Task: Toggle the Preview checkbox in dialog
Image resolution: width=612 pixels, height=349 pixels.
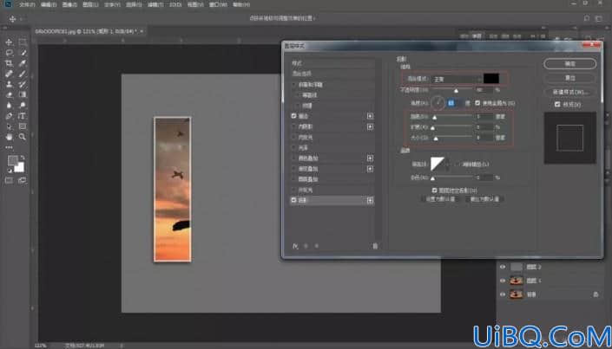Action: click(557, 105)
